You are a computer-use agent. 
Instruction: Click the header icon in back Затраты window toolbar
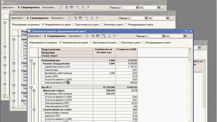72,7
